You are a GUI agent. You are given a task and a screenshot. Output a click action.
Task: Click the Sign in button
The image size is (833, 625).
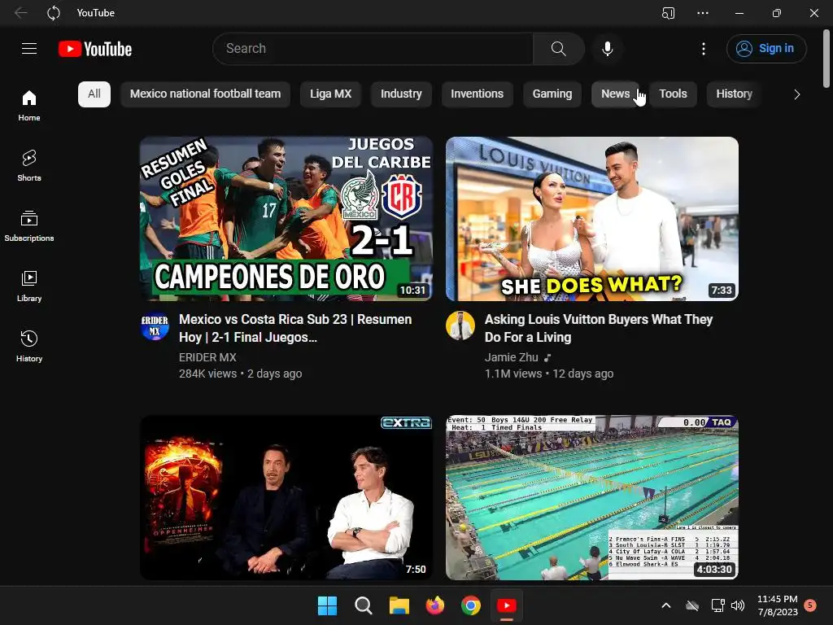coord(766,49)
